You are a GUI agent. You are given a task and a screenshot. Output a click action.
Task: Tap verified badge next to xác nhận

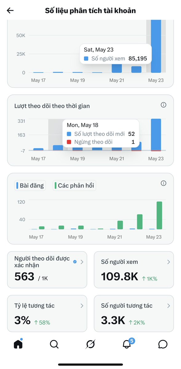click(75, 262)
